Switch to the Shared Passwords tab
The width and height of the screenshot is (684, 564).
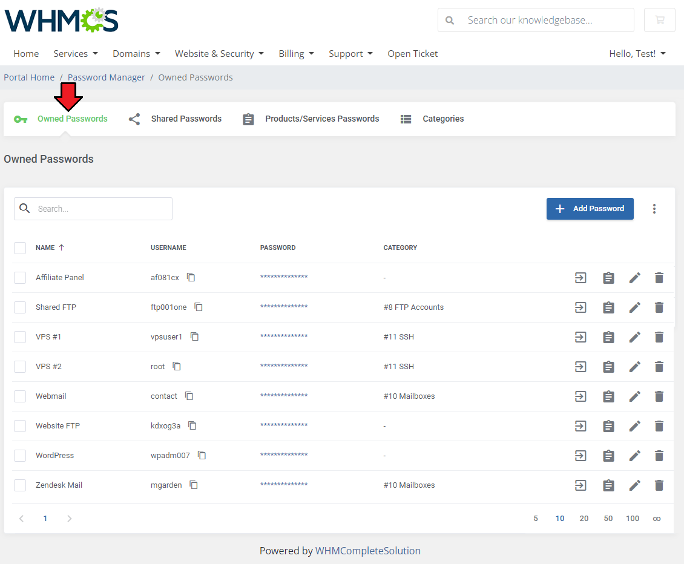click(176, 119)
